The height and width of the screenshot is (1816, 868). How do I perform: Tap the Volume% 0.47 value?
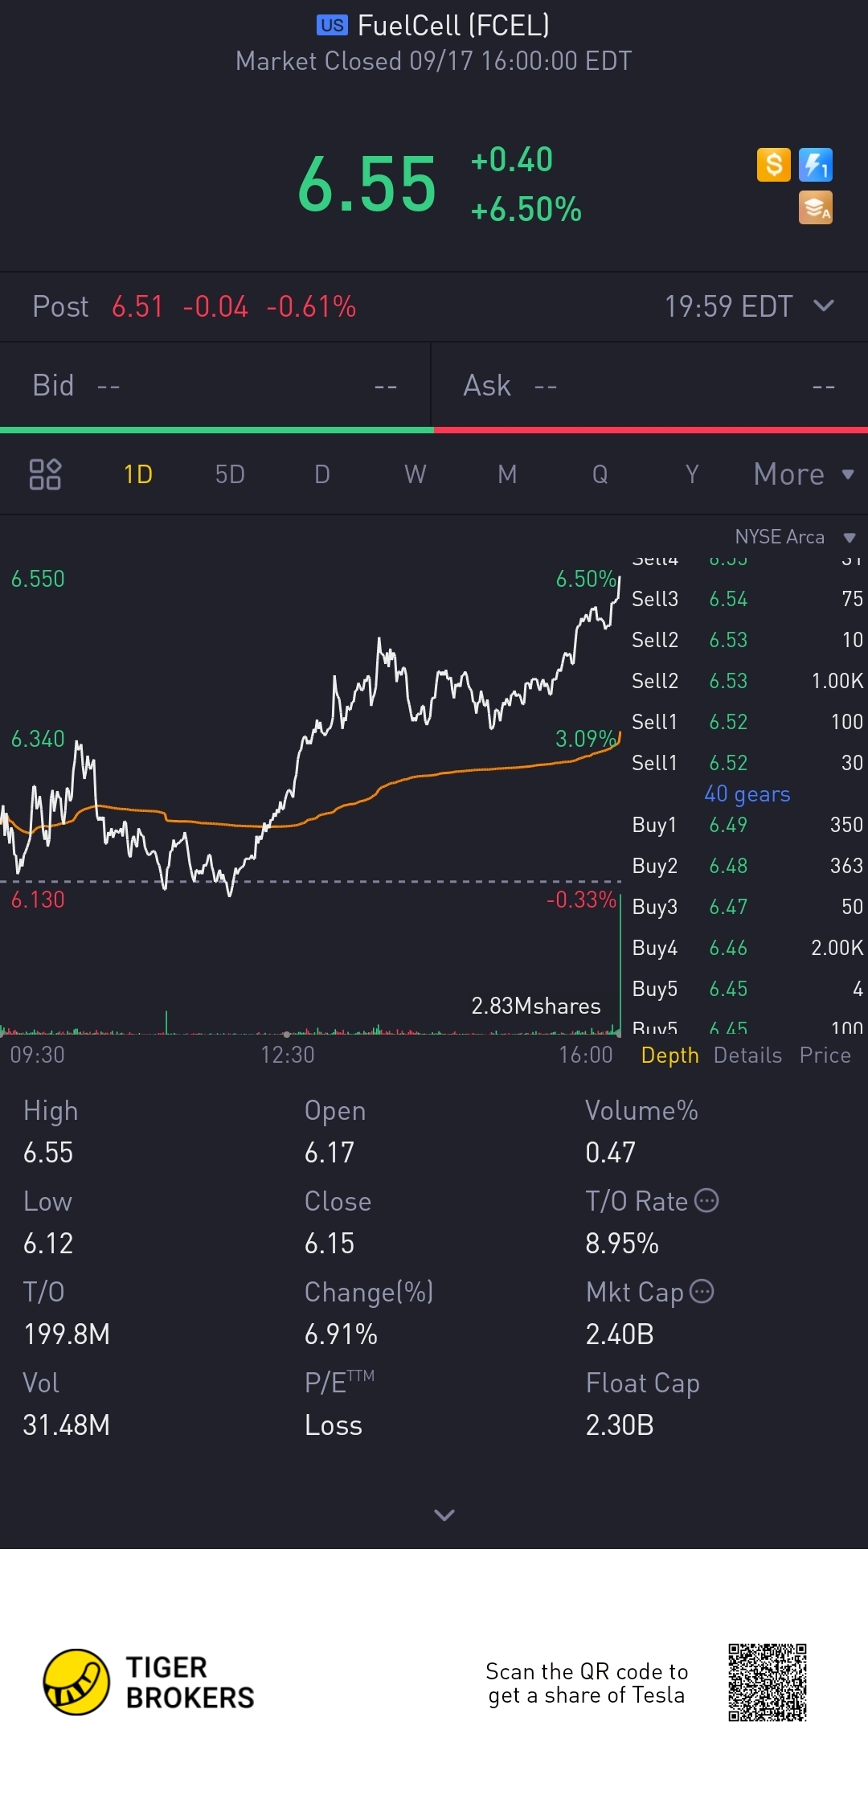[611, 1153]
